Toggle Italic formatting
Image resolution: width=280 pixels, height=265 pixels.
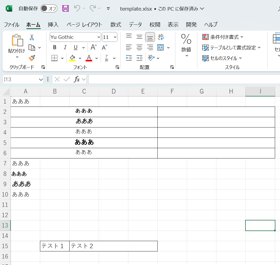pos(65,47)
